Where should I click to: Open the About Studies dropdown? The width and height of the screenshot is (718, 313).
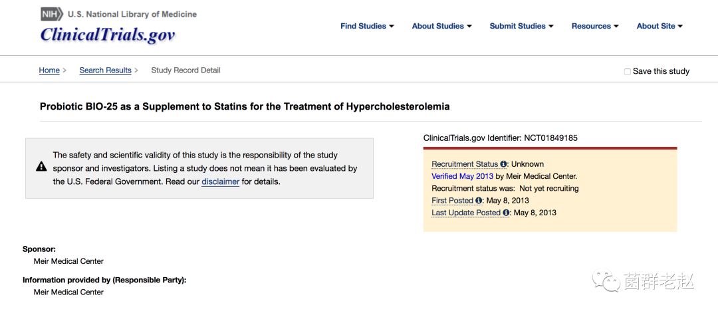(441, 26)
